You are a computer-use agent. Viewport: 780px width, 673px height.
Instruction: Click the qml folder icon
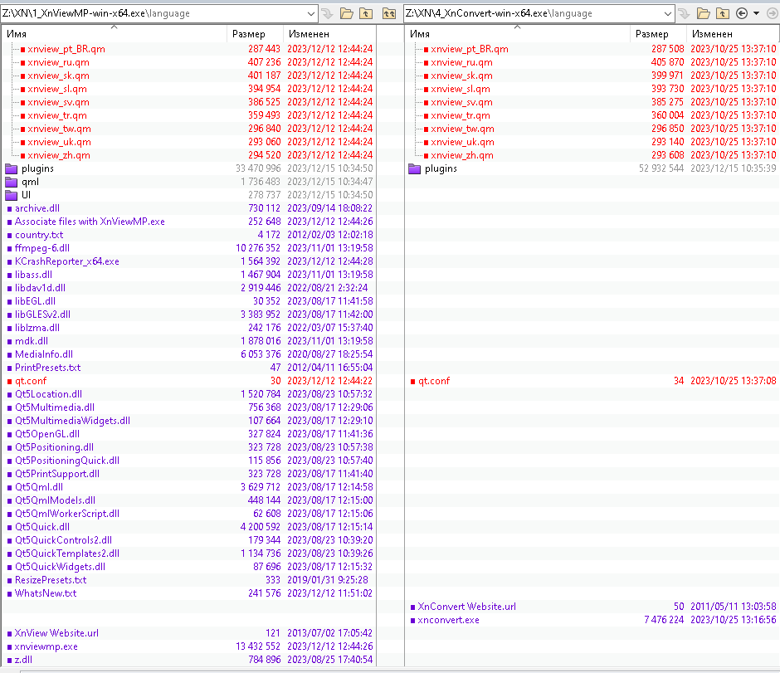click(x=12, y=182)
